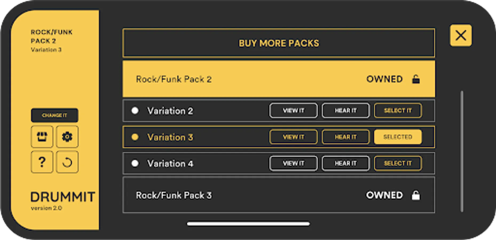496x240 pixels.
Task: Select the Variation 4 radio button
Action: tap(135, 163)
